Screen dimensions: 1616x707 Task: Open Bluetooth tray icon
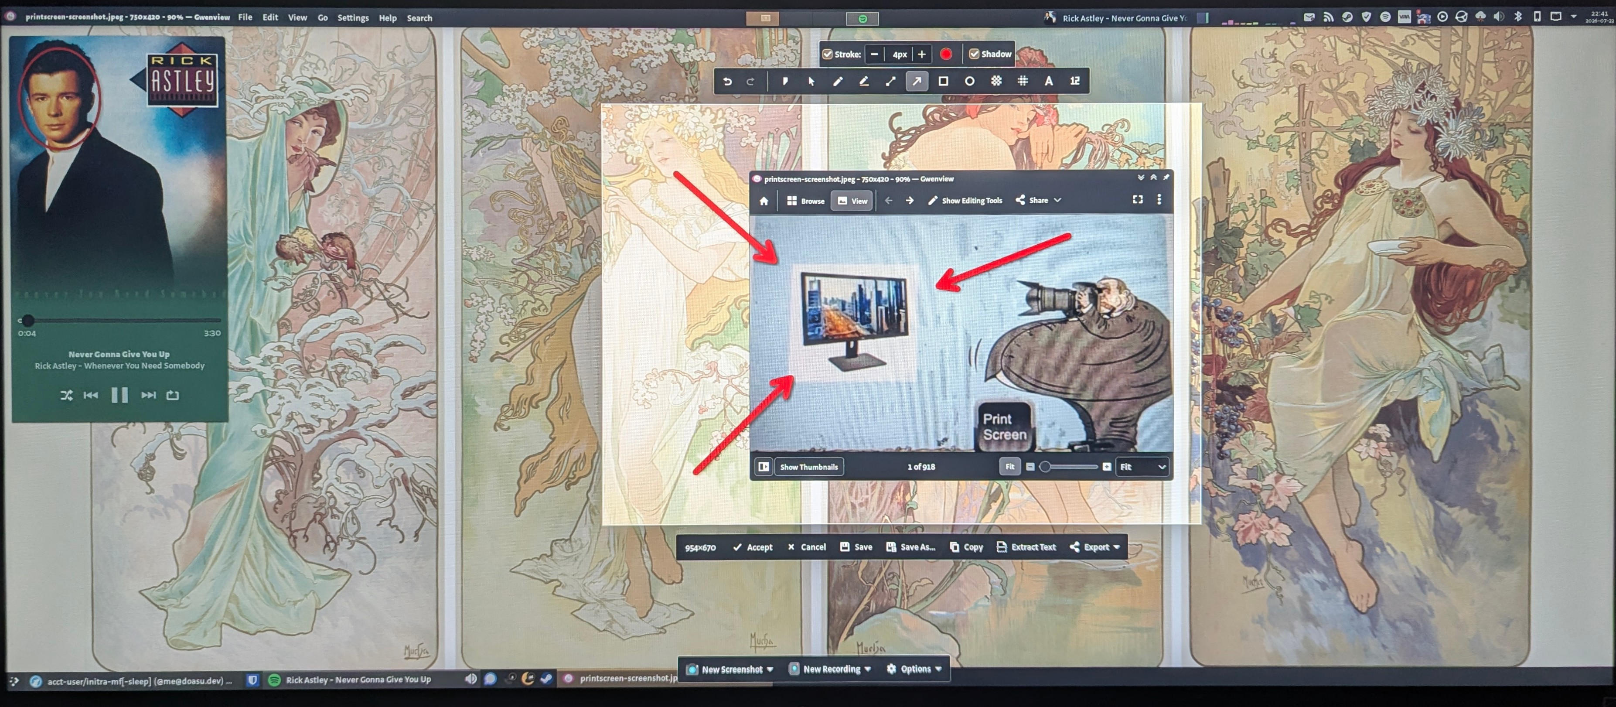[x=1518, y=17]
